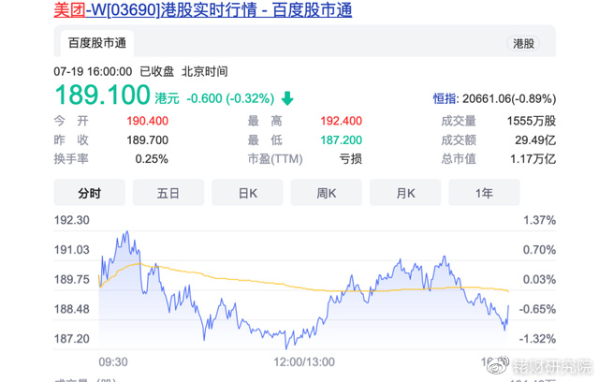The image size is (599, 382).
Task: Click the 港元 currency label
Action: click(x=167, y=98)
